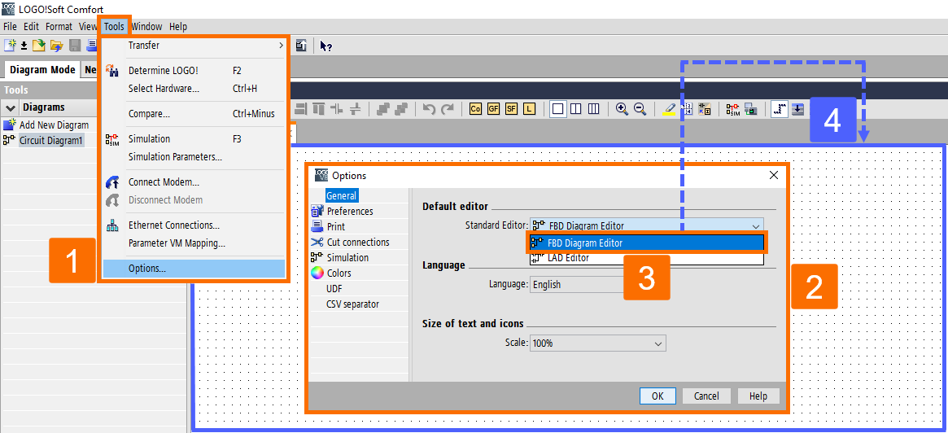Select Determine LOGO! menu entry

coord(194,70)
